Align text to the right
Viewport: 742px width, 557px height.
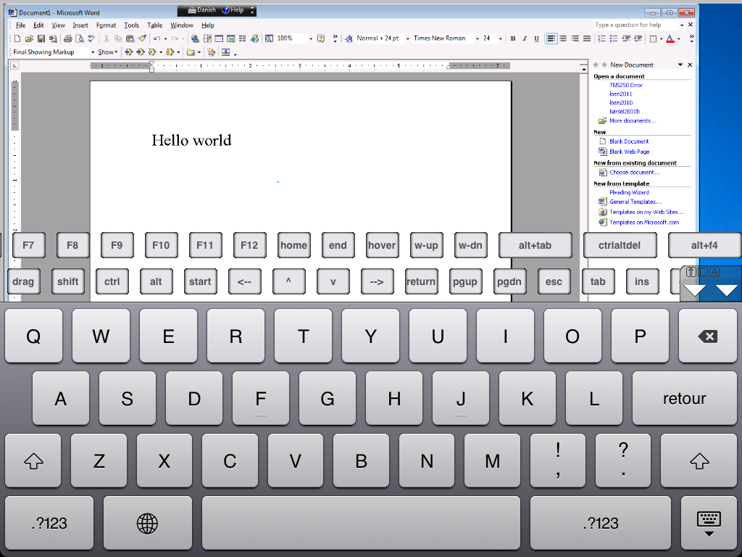click(x=575, y=39)
